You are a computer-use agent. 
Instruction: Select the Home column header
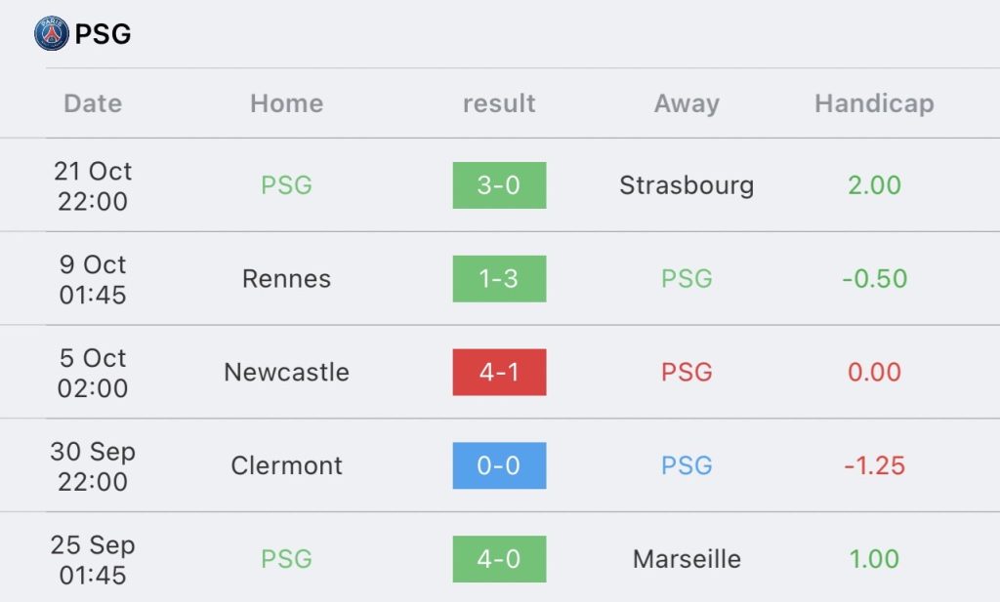[x=287, y=103]
